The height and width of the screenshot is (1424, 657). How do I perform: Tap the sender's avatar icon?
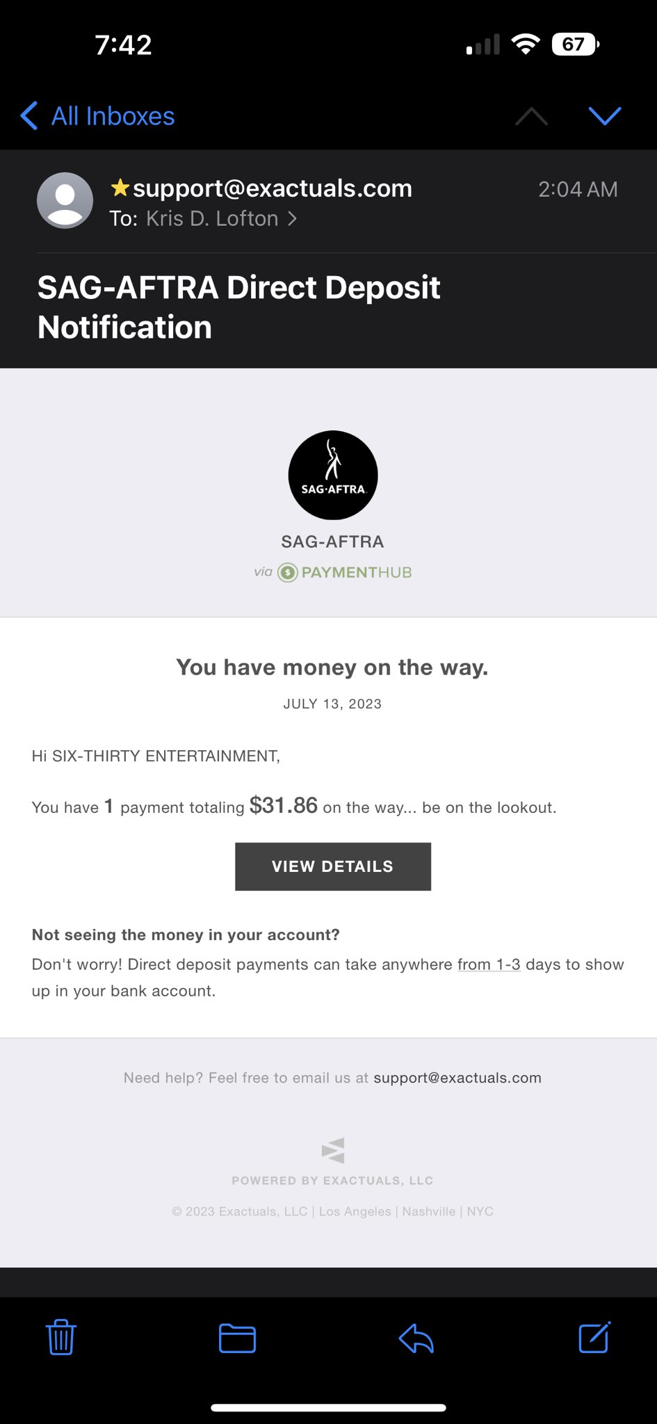65,200
